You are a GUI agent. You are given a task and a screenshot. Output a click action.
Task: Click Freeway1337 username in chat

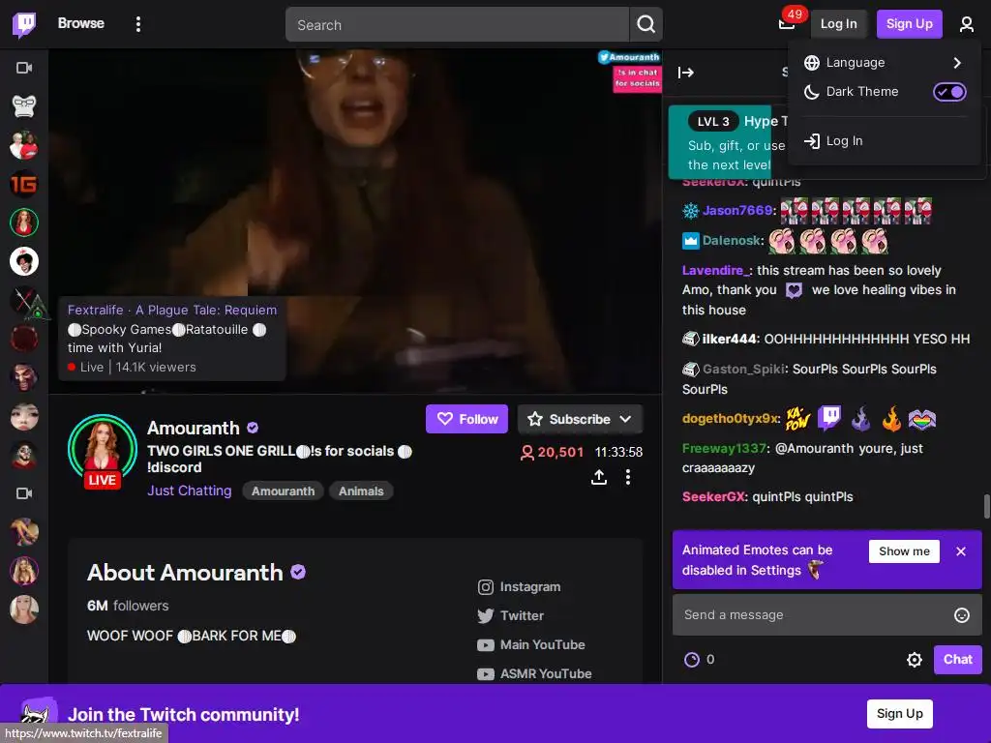point(724,449)
